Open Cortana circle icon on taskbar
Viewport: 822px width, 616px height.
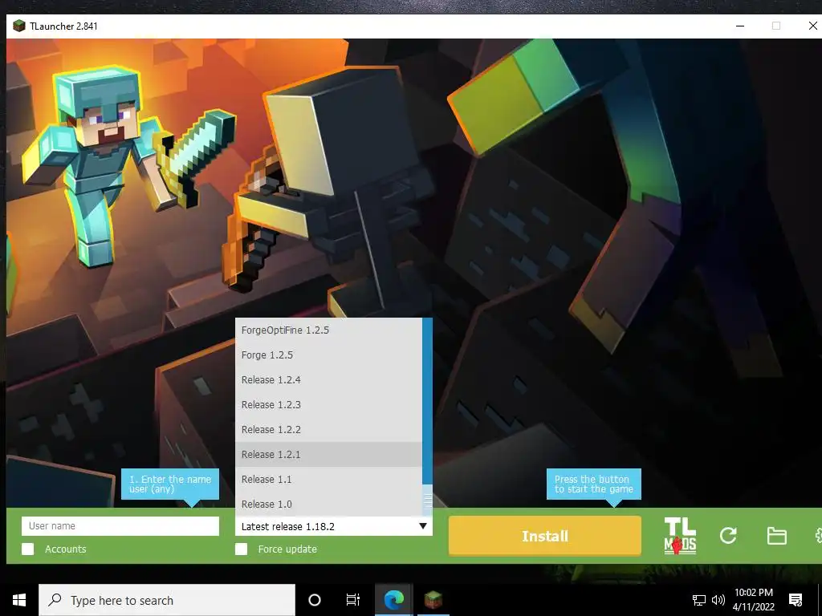pyautogui.click(x=315, y=600)
